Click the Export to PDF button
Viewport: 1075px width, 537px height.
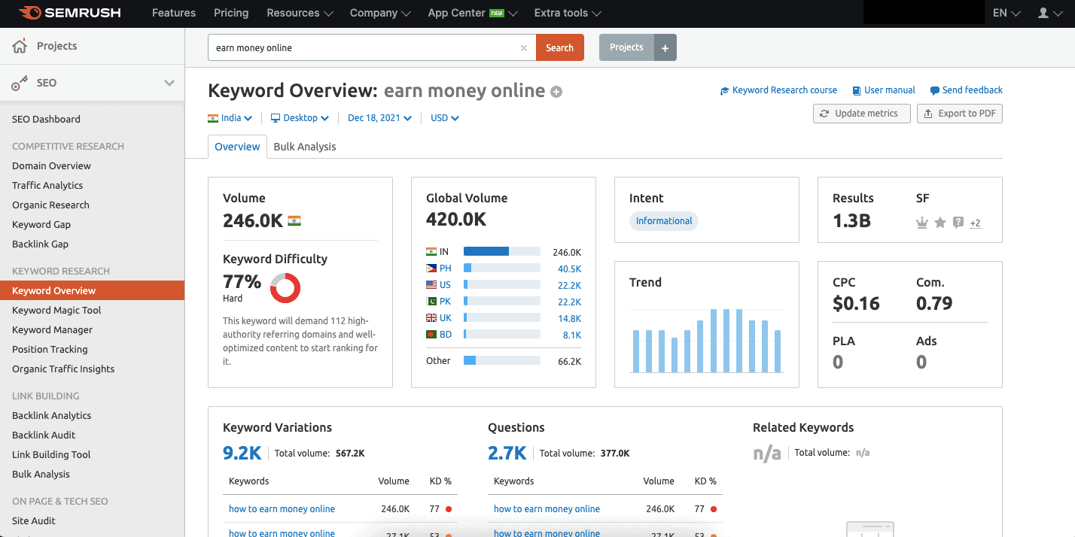[x=959, y=114]
